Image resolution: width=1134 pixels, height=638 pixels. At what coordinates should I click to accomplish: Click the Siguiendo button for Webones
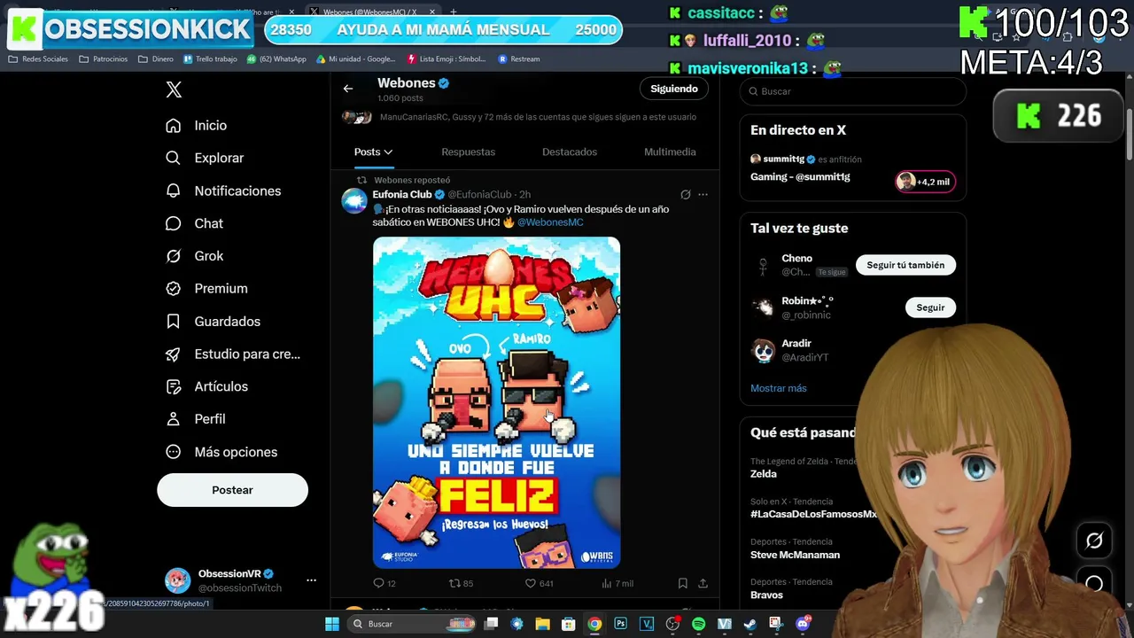[674, 89]
